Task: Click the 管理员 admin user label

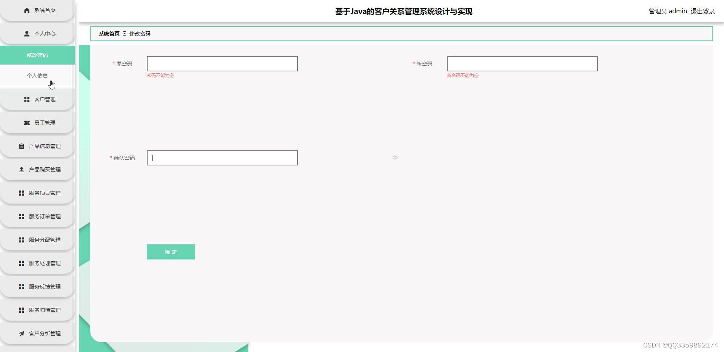Action: pos(668,11)
